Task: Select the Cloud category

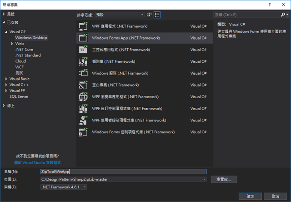Action: click(20, 61)
